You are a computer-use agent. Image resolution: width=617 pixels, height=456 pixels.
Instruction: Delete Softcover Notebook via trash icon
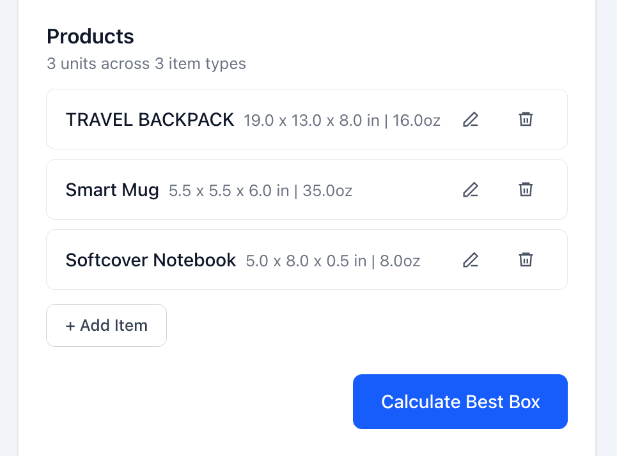pos(526,260)
